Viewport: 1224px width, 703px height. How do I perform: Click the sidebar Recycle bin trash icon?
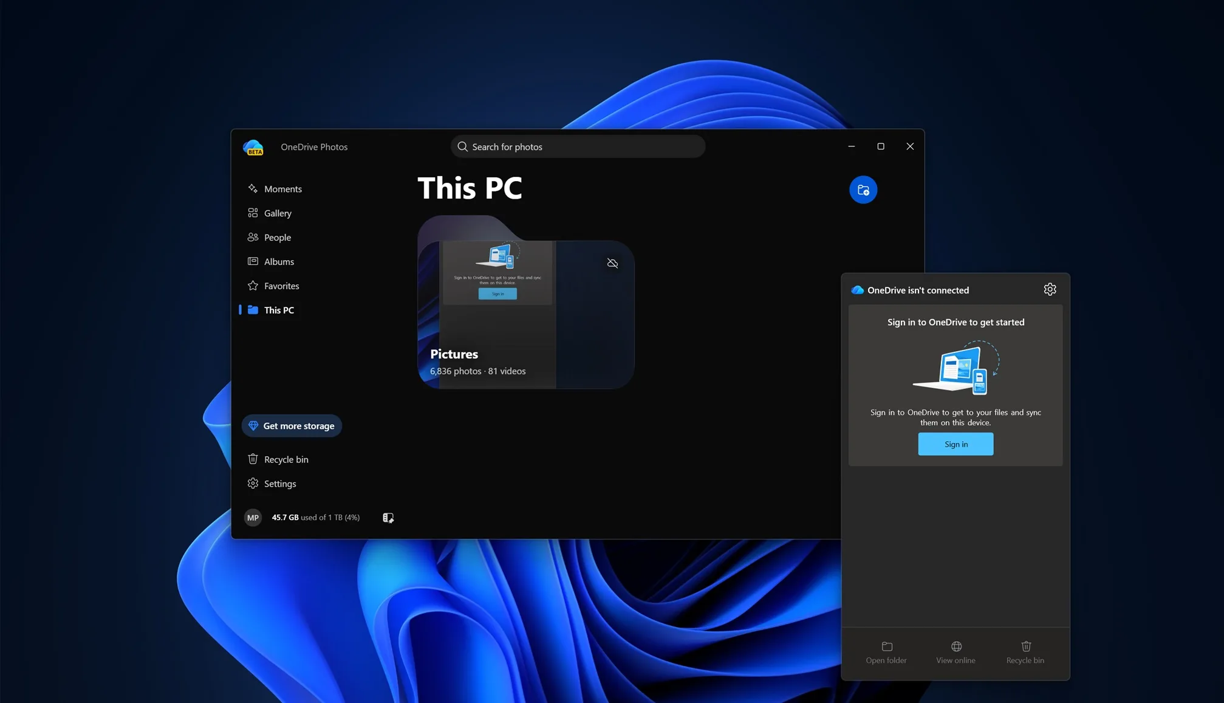click(253, 459)
